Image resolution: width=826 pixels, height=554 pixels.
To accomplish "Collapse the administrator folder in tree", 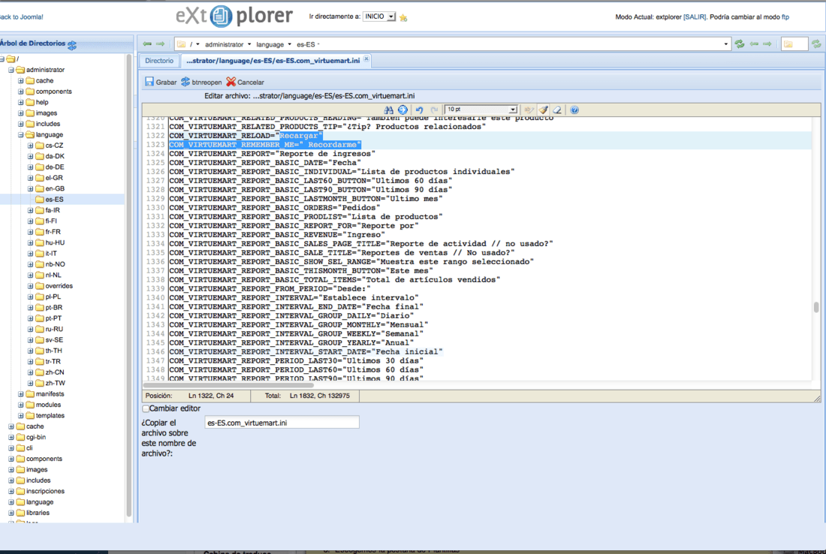I will [x=11, y=70].
